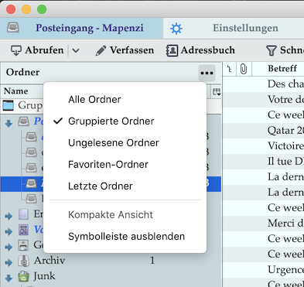Select Alle Ordner in the menu
Viewport: 304px width, 287px height.
point(94,100)
